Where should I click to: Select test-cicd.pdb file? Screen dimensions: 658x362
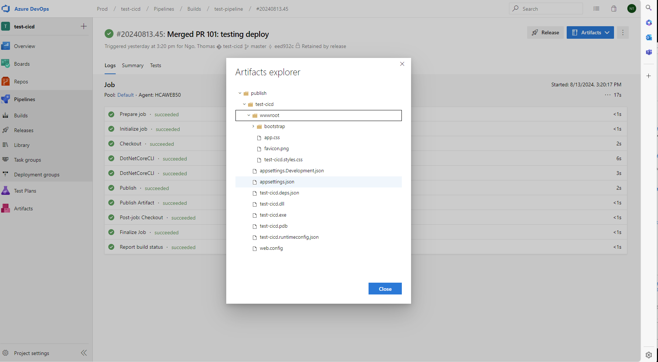pos(319,226)
